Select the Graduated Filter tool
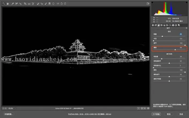 (x=49, y=4)
